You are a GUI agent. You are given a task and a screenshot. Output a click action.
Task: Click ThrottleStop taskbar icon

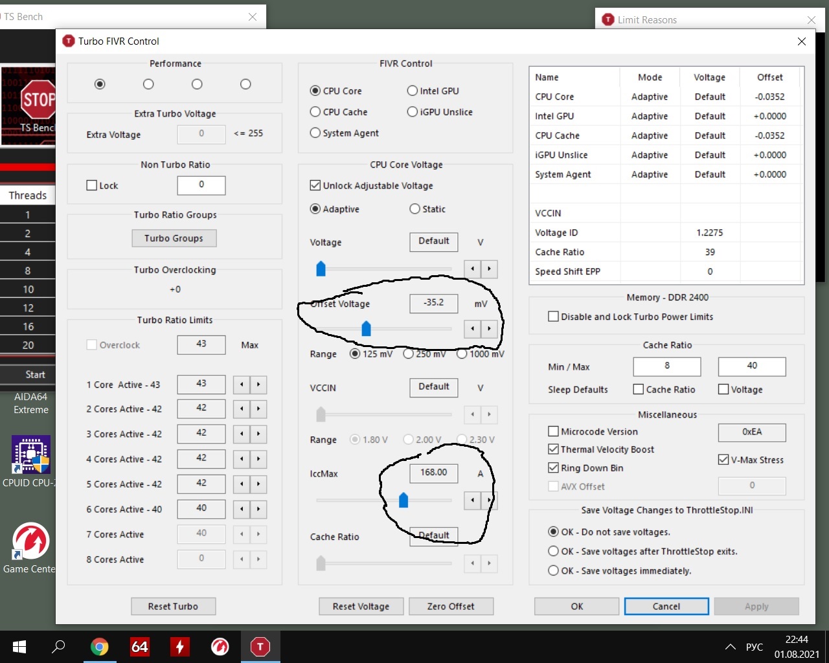point(260,646)
